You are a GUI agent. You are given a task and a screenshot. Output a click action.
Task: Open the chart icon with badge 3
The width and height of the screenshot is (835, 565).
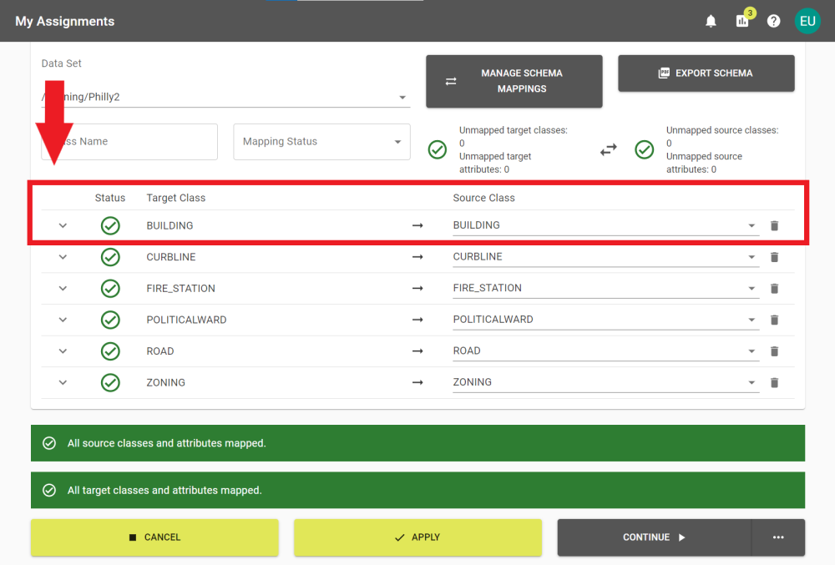click(x=742, y=21)
